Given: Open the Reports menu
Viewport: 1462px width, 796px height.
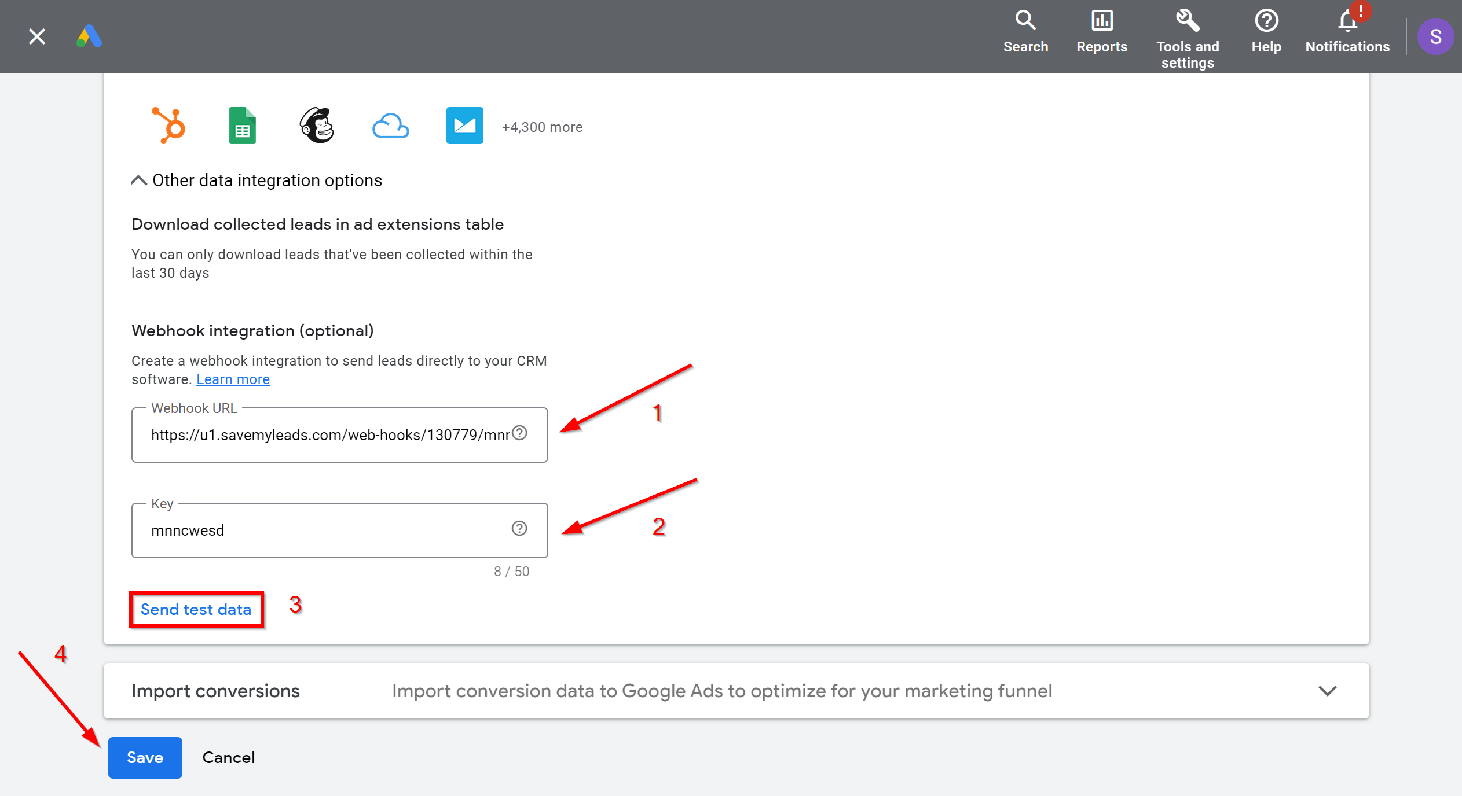Looking at the screenshot, I should pos(1101,32).
